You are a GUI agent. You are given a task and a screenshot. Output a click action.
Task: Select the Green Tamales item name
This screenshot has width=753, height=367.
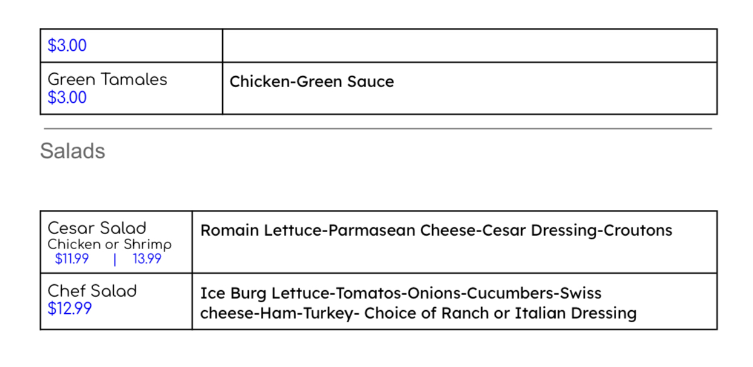pyautogui.click(x=107, y=79)
